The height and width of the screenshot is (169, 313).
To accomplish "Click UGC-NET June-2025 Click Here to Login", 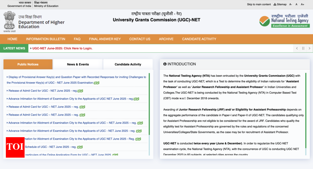I will [x=62, y=48].
